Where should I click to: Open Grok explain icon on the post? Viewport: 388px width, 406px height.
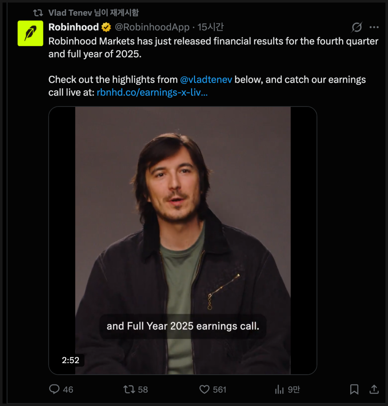357,27
